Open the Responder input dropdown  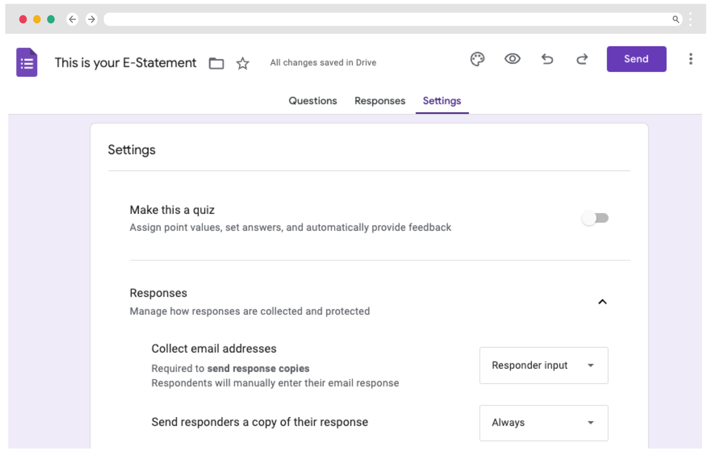[x=543, y=365]
